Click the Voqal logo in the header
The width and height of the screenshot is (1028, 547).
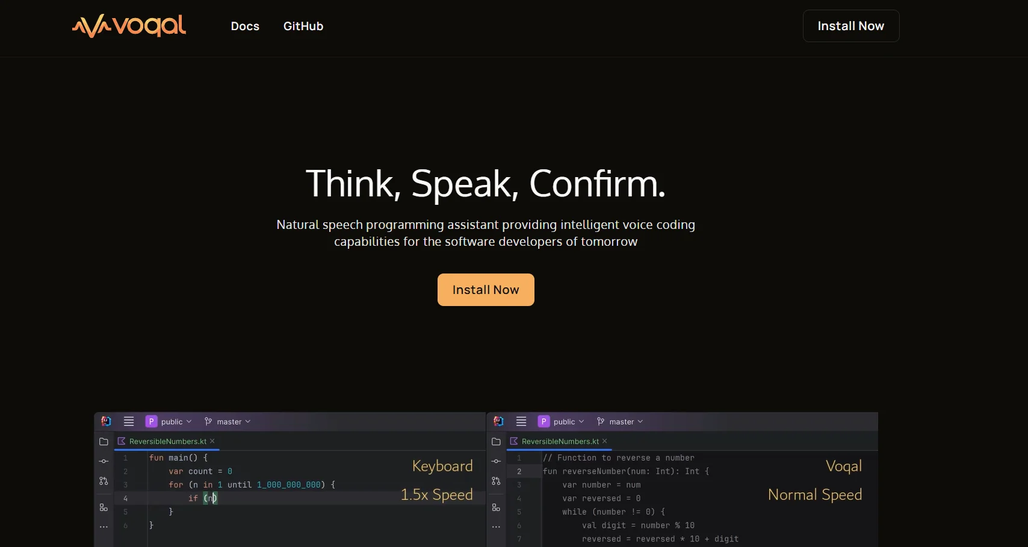click(x=129, y=26)
